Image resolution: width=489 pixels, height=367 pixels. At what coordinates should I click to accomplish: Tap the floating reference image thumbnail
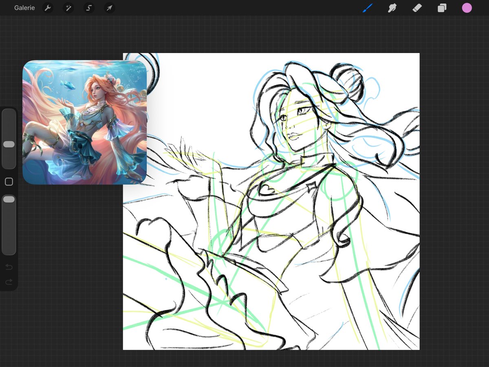click(x=84, y=122)
